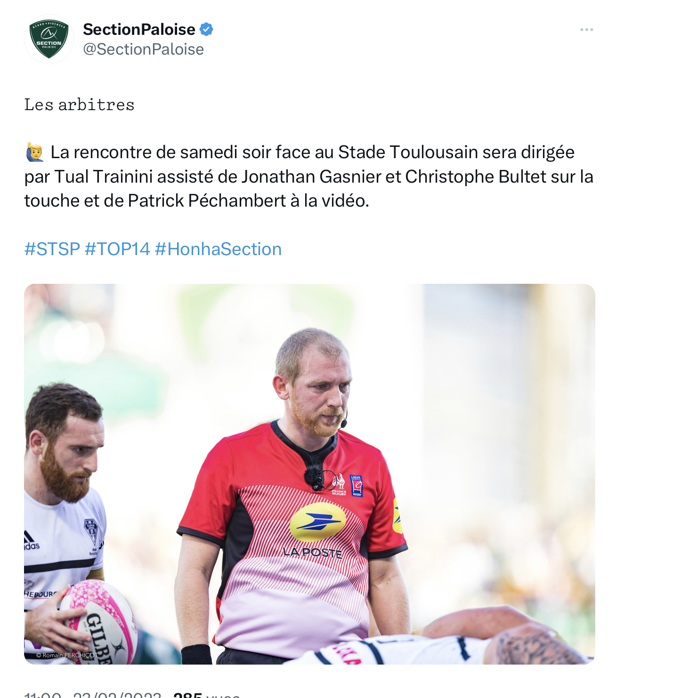Click the Section Paloise profile avatar logo
The height and width of the screenshot is (698, 681).
[49, 39]
